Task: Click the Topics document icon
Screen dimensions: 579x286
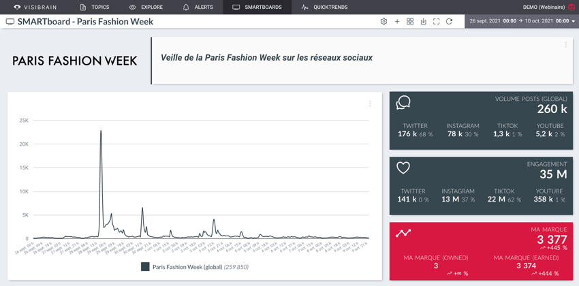Action: 83,7
